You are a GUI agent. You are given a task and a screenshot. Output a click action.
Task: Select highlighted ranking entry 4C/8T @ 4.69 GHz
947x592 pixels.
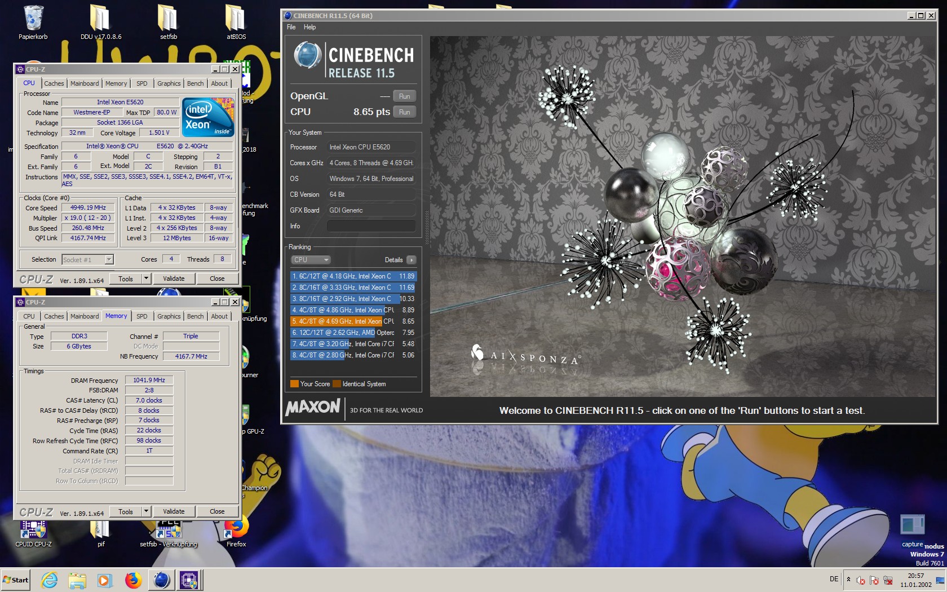coord(353,321)
